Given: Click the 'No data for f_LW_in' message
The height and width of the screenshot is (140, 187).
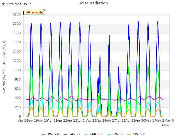Looking at the screenshot, I should tap(16, 4).
